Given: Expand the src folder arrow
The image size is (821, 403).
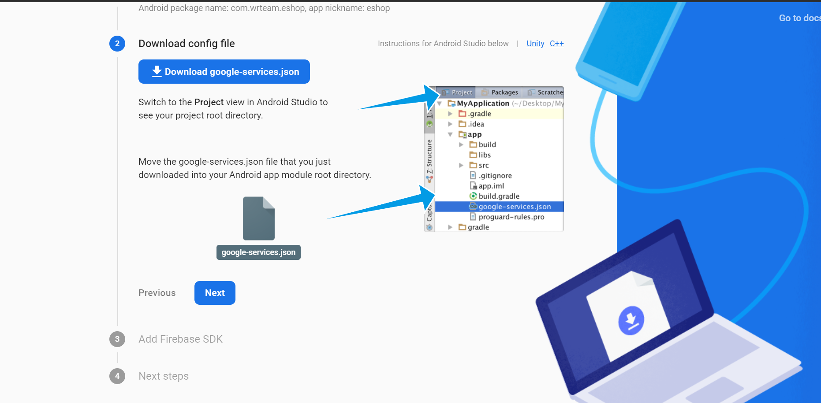Looking at the screenshot, I should 461,166.
